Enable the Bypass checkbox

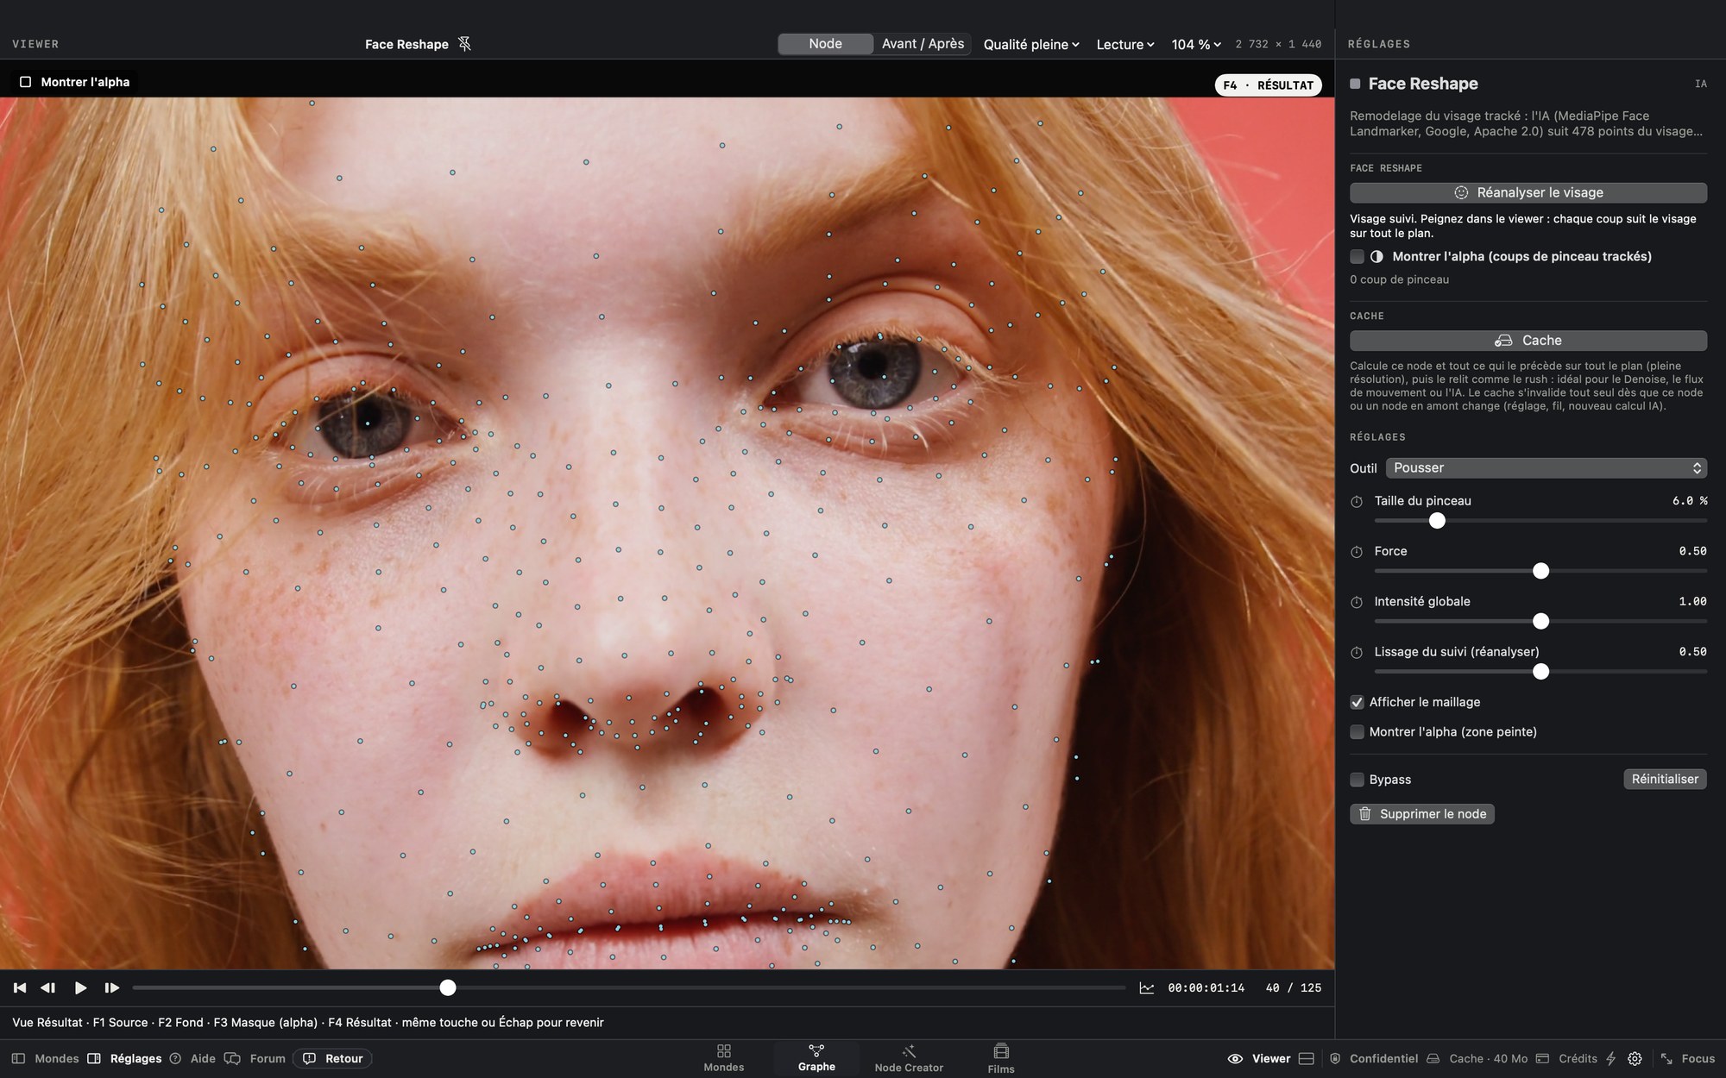[1357, 780]
